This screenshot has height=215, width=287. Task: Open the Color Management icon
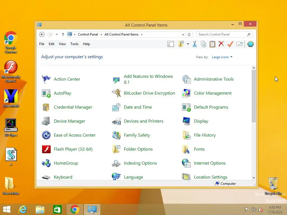pyautogui.click(x=186, y=93)
